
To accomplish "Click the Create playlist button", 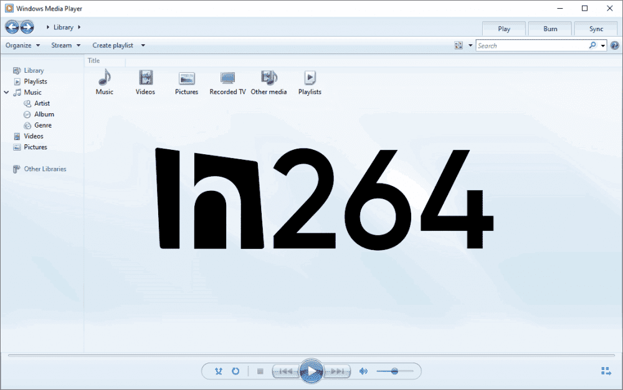I will tap(114, 45).
